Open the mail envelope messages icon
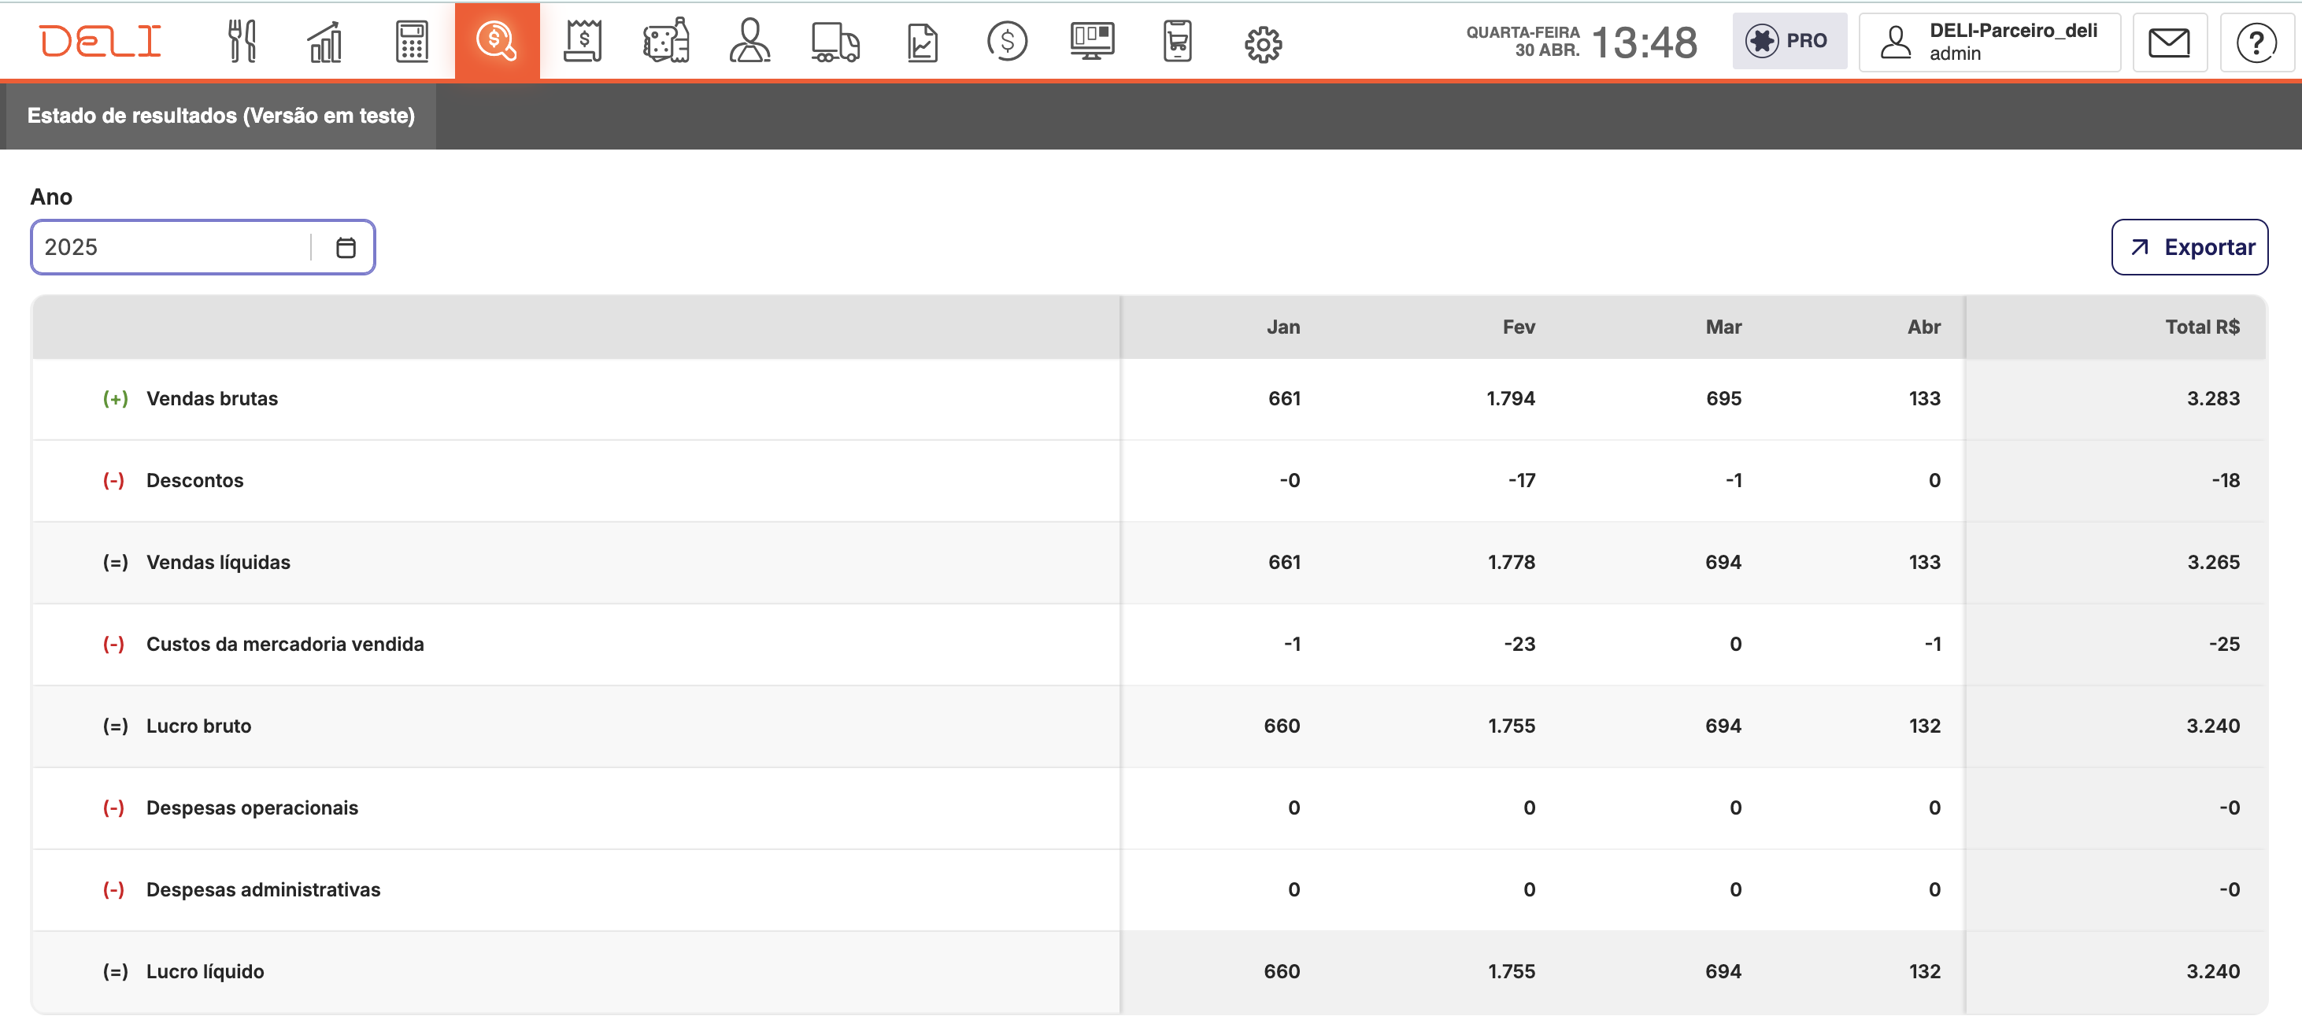Viewport: 2302px width, 1031px height. point(2169,42)
